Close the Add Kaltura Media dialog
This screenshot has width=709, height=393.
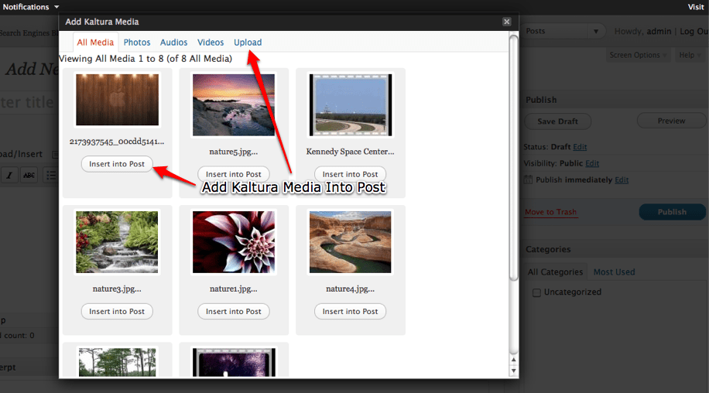point(506,22)
